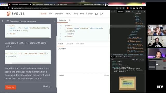
Task: Add a new style rule plus button
Action: pyautogui.click(x=140, y=60)
